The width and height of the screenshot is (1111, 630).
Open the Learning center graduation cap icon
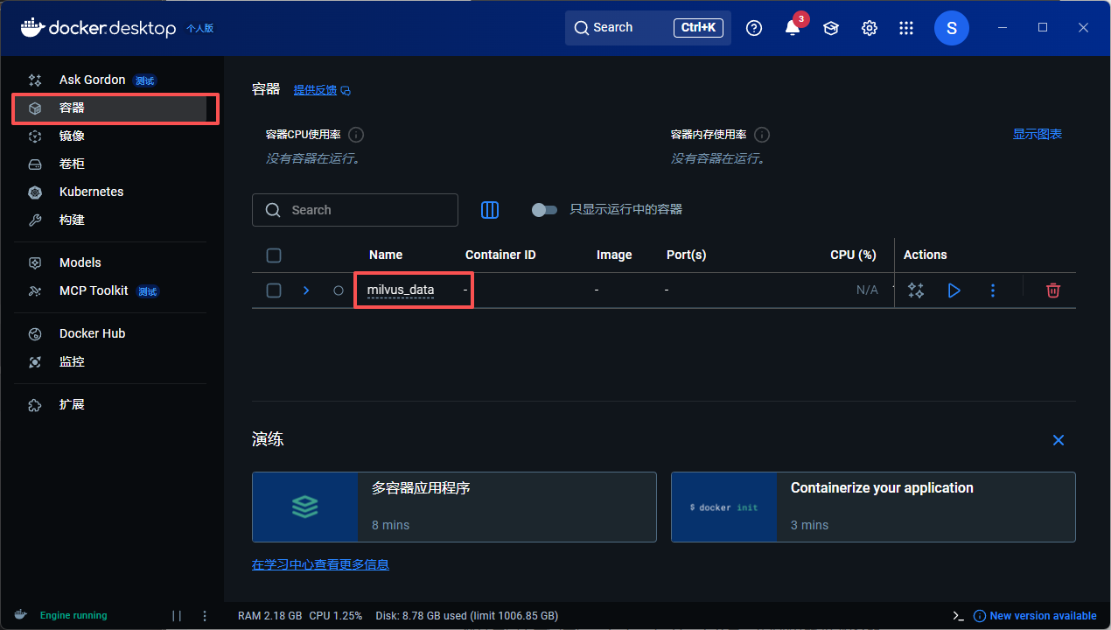(x=831, y=28)
